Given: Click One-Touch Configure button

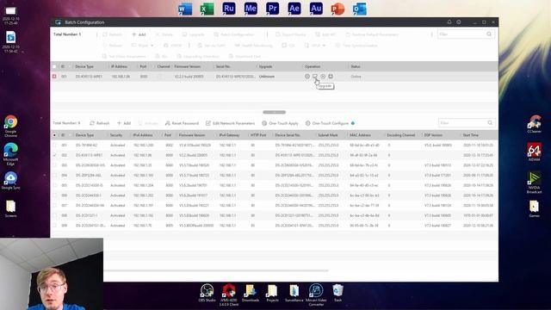Looking at the screenshot, I should [327, 123].
